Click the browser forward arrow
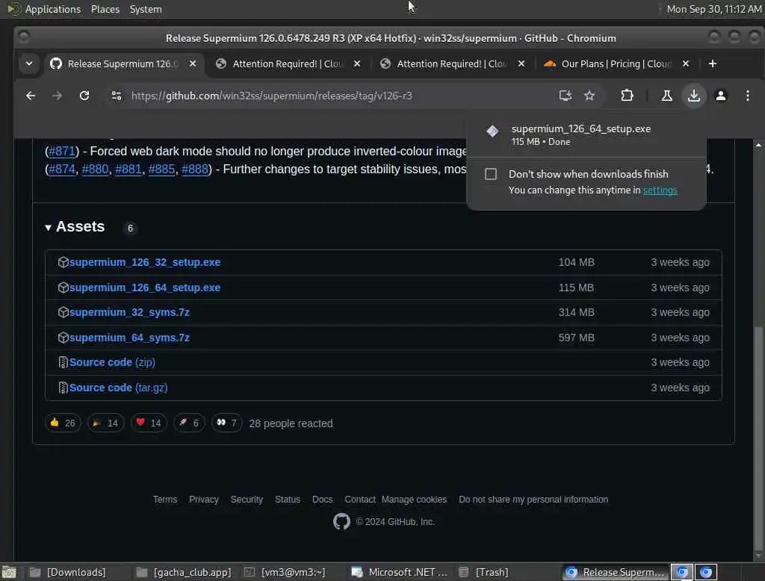The height and width of the screenshot is (581, 765). (x=57, y=96)
